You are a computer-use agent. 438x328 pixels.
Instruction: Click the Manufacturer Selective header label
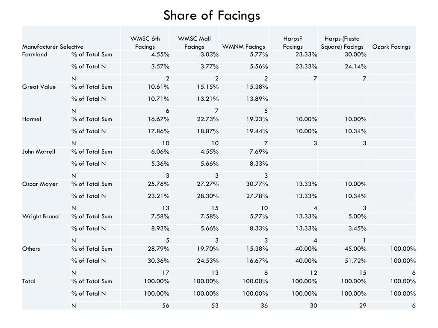tap(53, 47)
